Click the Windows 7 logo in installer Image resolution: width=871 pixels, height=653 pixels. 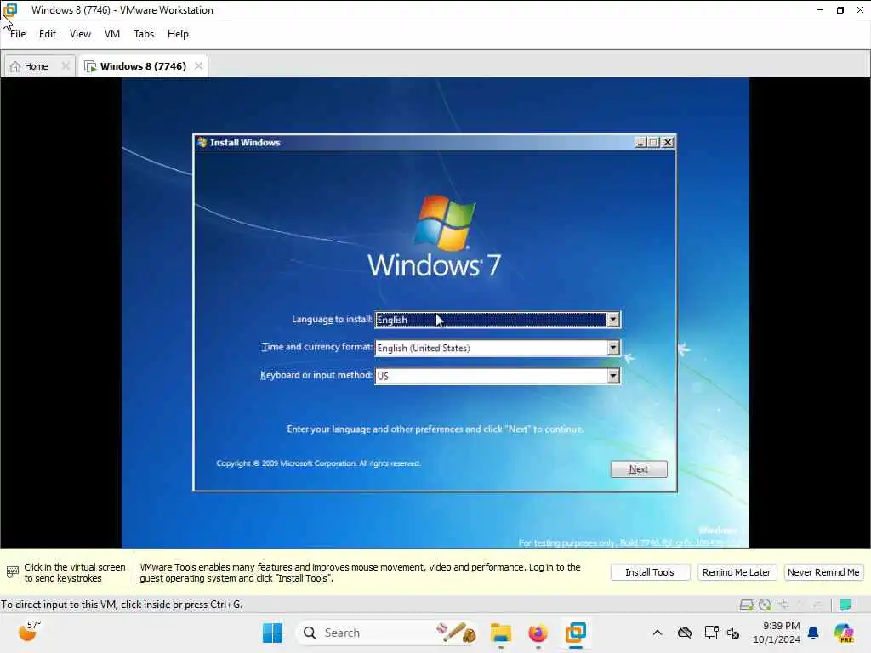435,236
